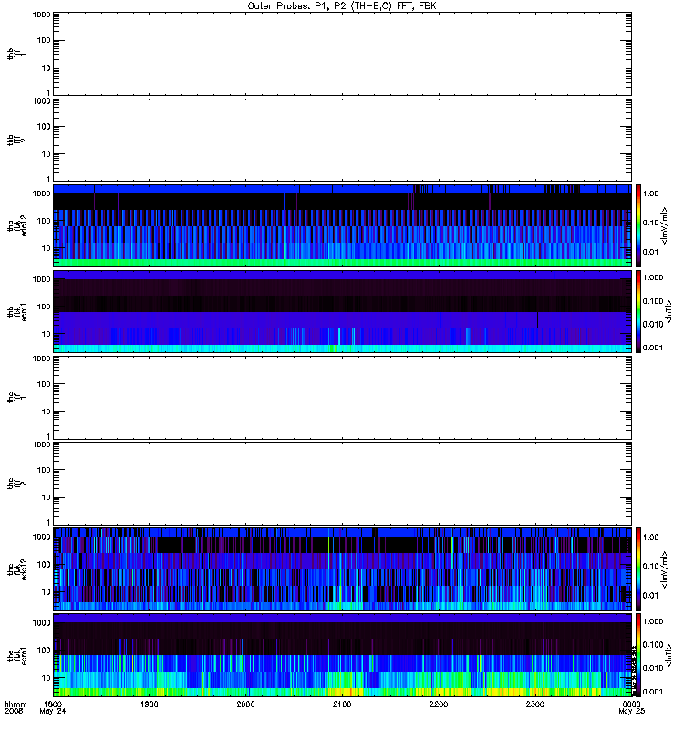This screenshot has height=730, width=684.
Task: Click the "<|mV/m|>" label beside thc edc12 color bar
Action: tap(664, 569)
